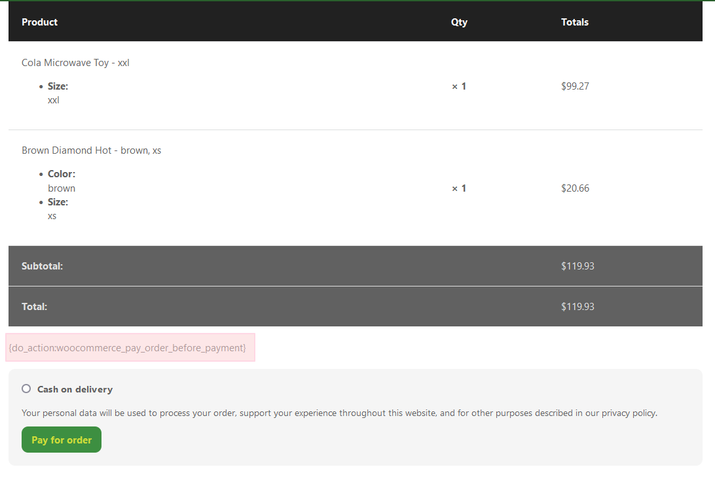Select the Cash on delivery radio button
The image size is (715, 486).
click(26, 389)
